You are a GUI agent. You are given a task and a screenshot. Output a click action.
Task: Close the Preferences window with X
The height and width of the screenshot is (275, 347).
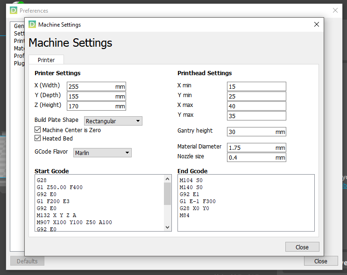coord(335,10)
